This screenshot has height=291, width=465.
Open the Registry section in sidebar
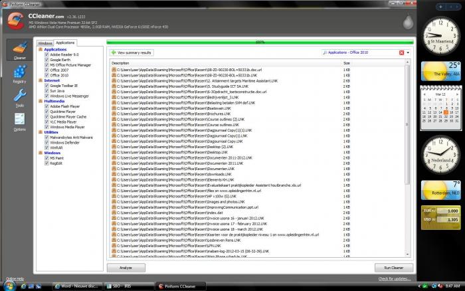point(19,74)
